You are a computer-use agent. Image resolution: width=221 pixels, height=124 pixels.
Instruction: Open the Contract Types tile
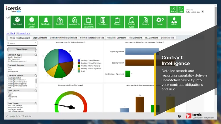tap(131, 22)
